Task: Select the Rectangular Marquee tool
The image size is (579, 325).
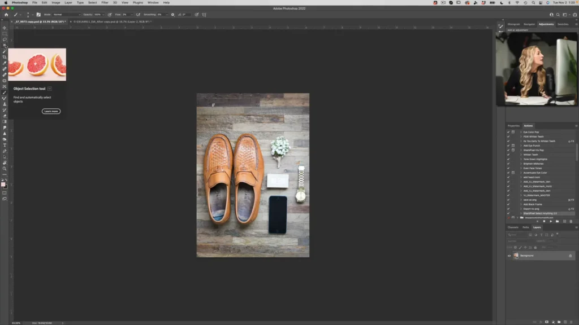Action: 5,33
